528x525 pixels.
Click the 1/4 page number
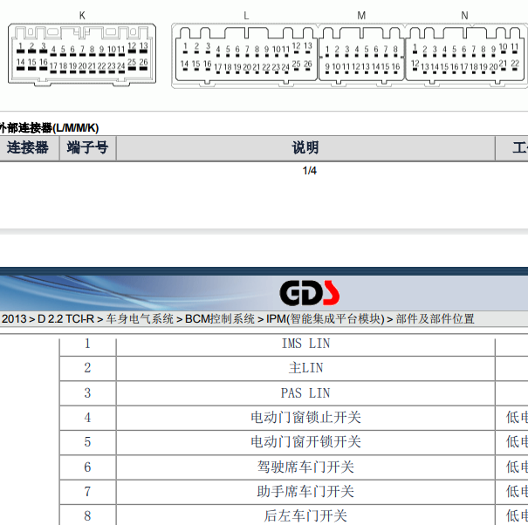point(310,171)
